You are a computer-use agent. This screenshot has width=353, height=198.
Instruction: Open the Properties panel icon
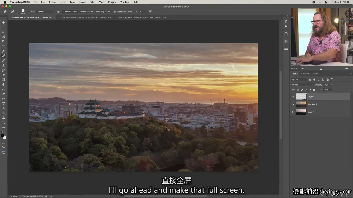coord(286,41)
